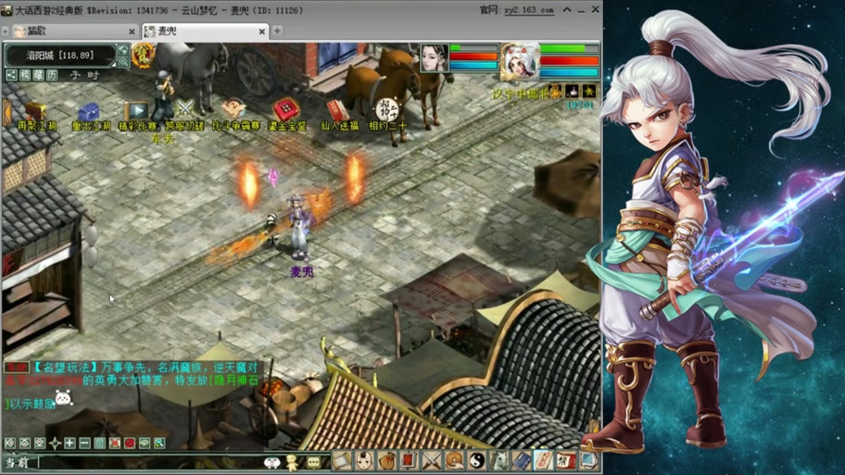
Task: Click the potion bottle buff icon
Action: tap(573, 90)
